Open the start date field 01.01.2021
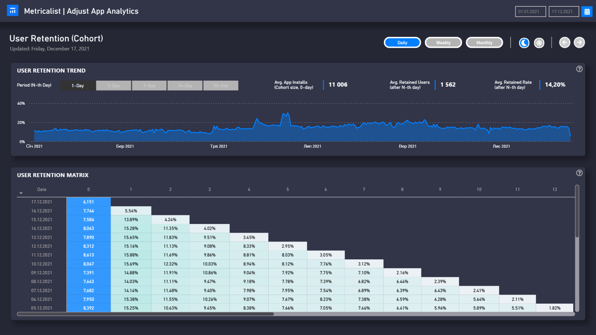 click(x=530, y=11)
